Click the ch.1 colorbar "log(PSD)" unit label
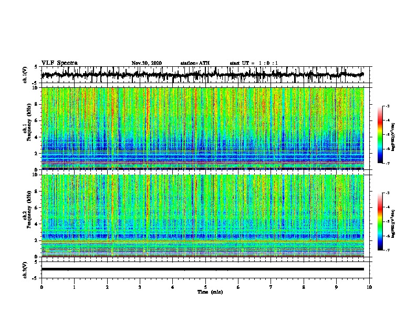Viewport: 416px width, 322px height. [x=393, y=137]
